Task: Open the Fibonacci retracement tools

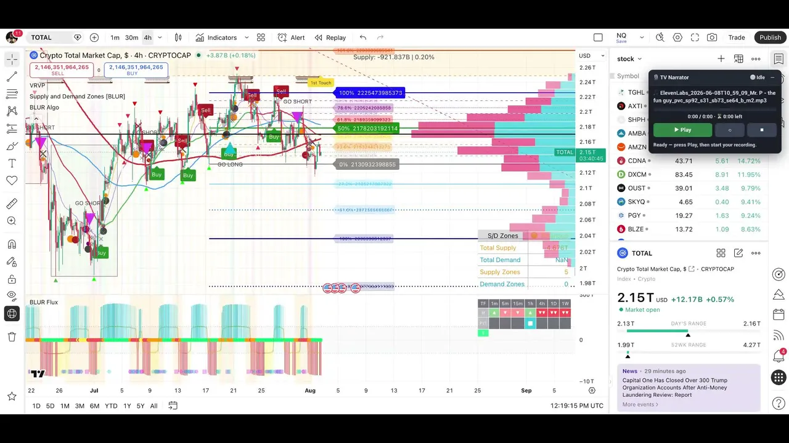Action: click(x=12, y=94)
